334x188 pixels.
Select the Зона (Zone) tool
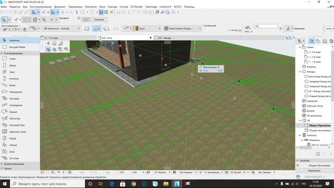coord(20,151)
